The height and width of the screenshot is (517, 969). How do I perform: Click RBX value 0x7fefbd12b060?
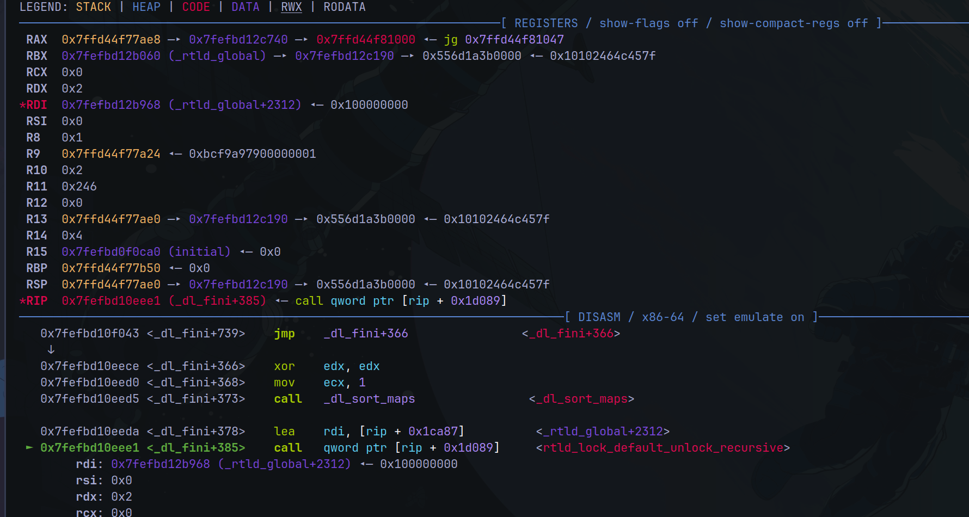tap(111, 56)
